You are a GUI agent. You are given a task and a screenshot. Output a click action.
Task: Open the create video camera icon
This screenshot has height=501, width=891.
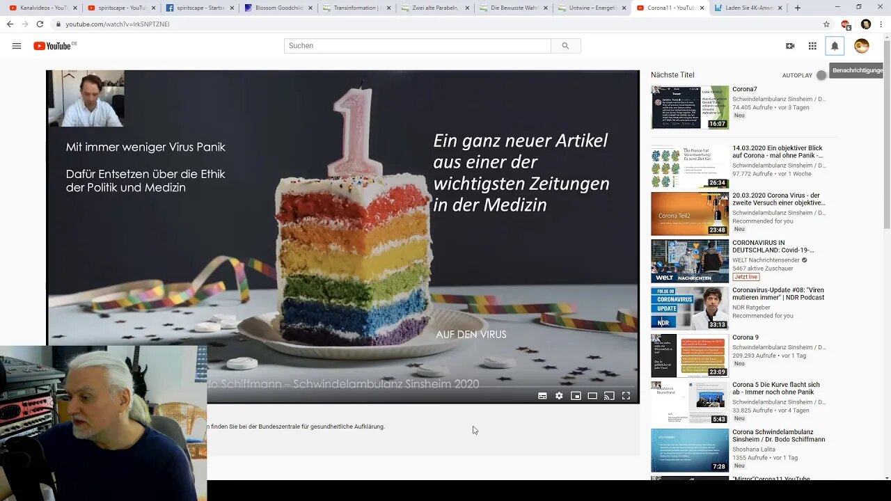point(790,46)
